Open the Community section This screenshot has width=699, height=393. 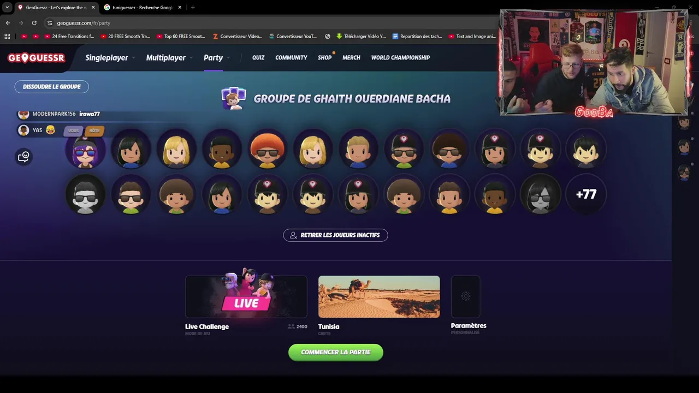pos(291,58)
